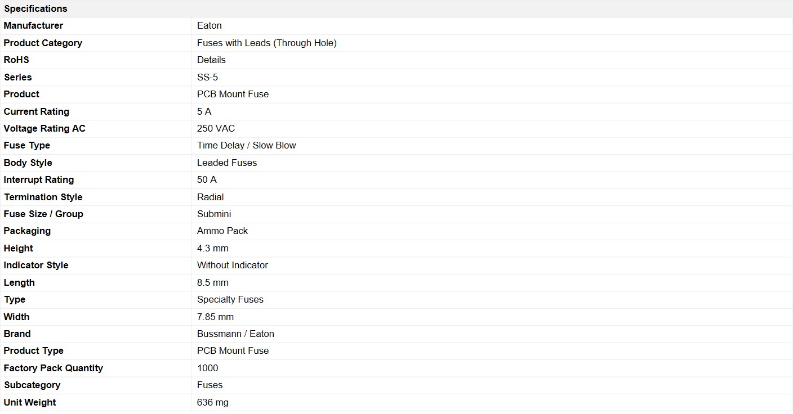Click the Specifications table header
Image resolution: width=793 pixels, height=414 pixels.
click(396, 8)
